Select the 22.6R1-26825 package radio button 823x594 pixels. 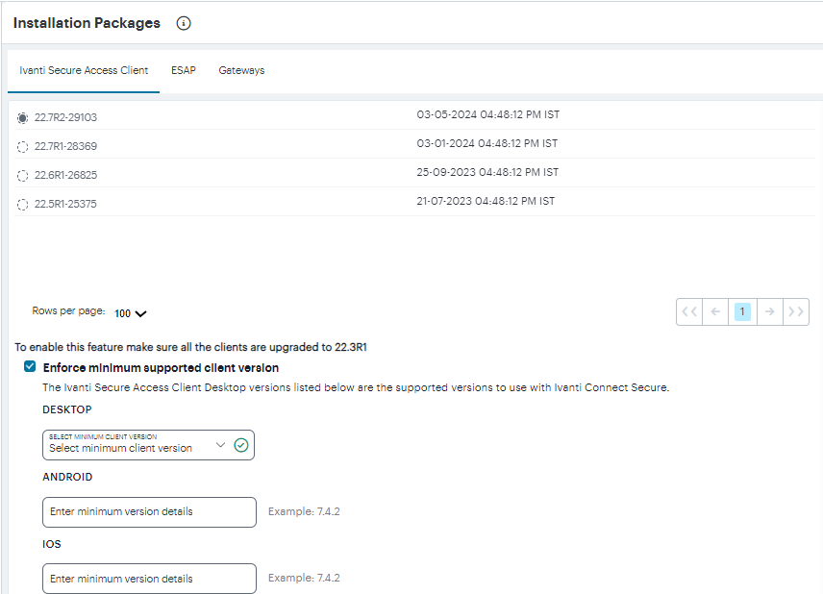[x=22, y=176]
